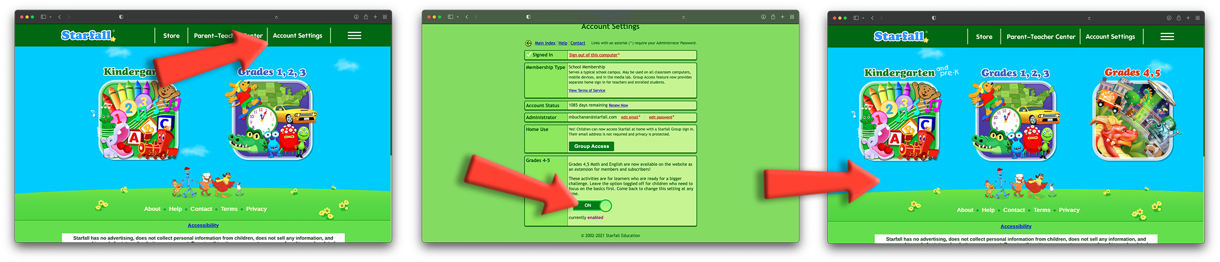Open the Kindergarten tile in the left window
Viewport: 1220px width, 262px height.
click(x=139, y=119)
